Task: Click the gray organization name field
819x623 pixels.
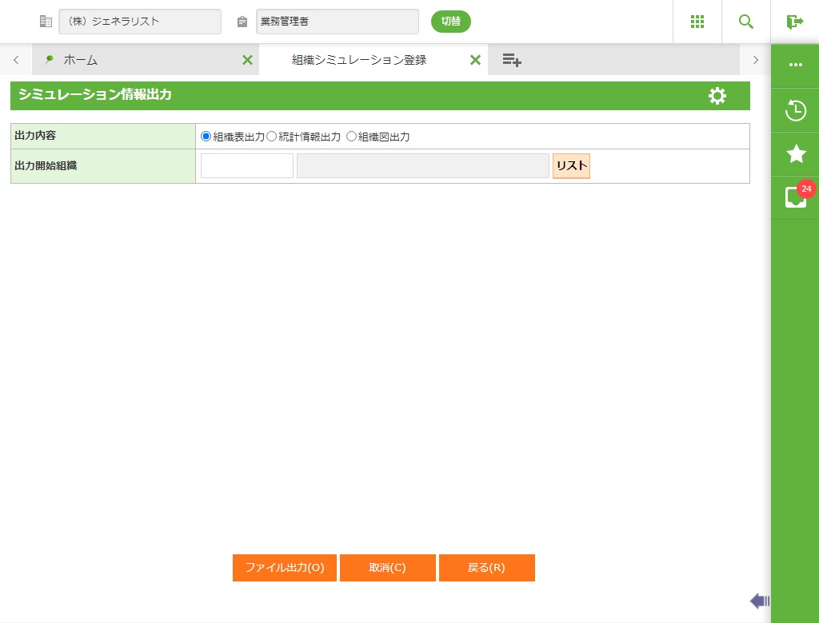Action: [423, 166]
